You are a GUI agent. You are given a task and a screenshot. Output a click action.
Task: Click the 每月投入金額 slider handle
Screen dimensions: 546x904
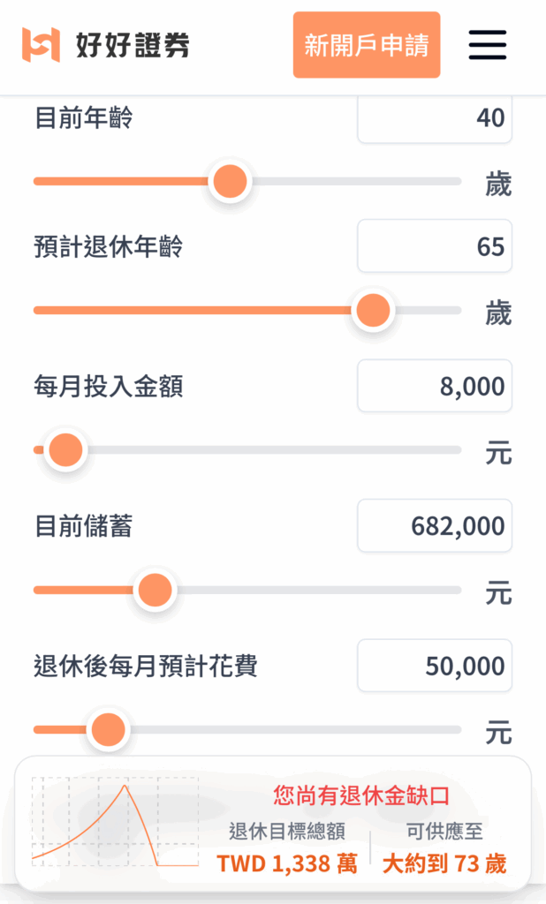(x=65, y=449)
